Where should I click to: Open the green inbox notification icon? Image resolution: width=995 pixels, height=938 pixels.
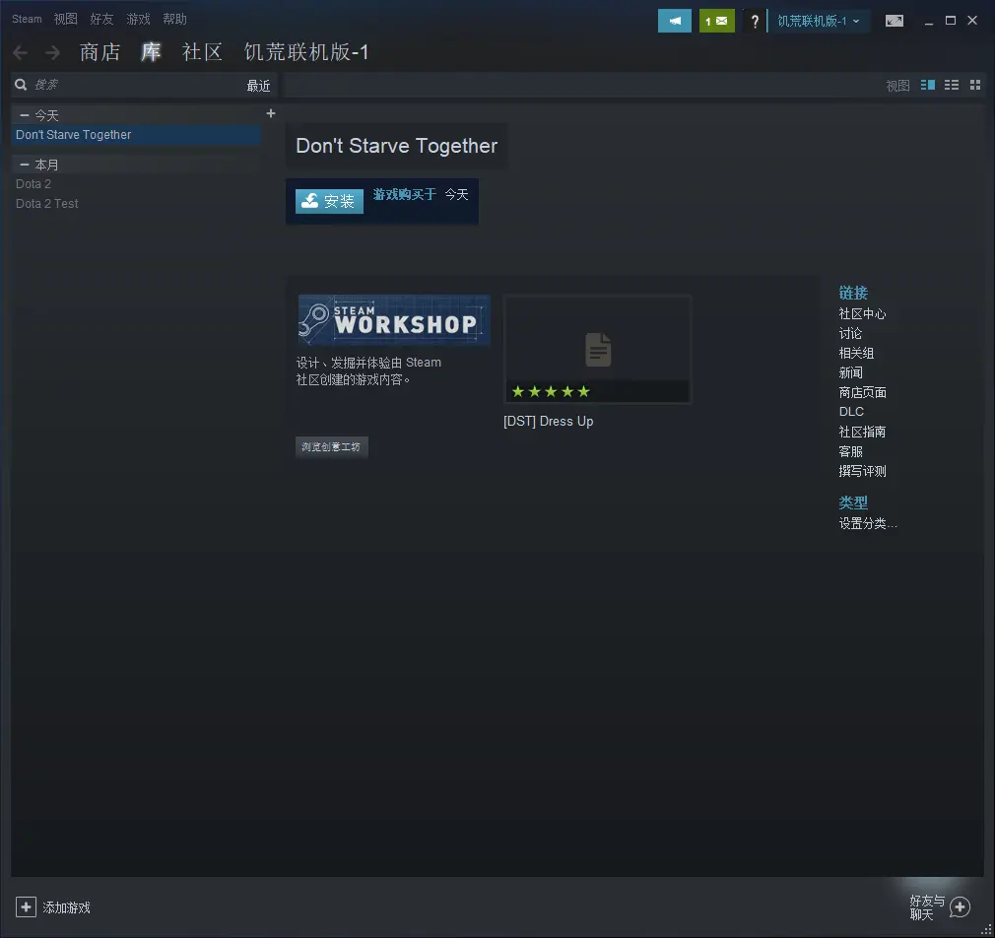717,21
